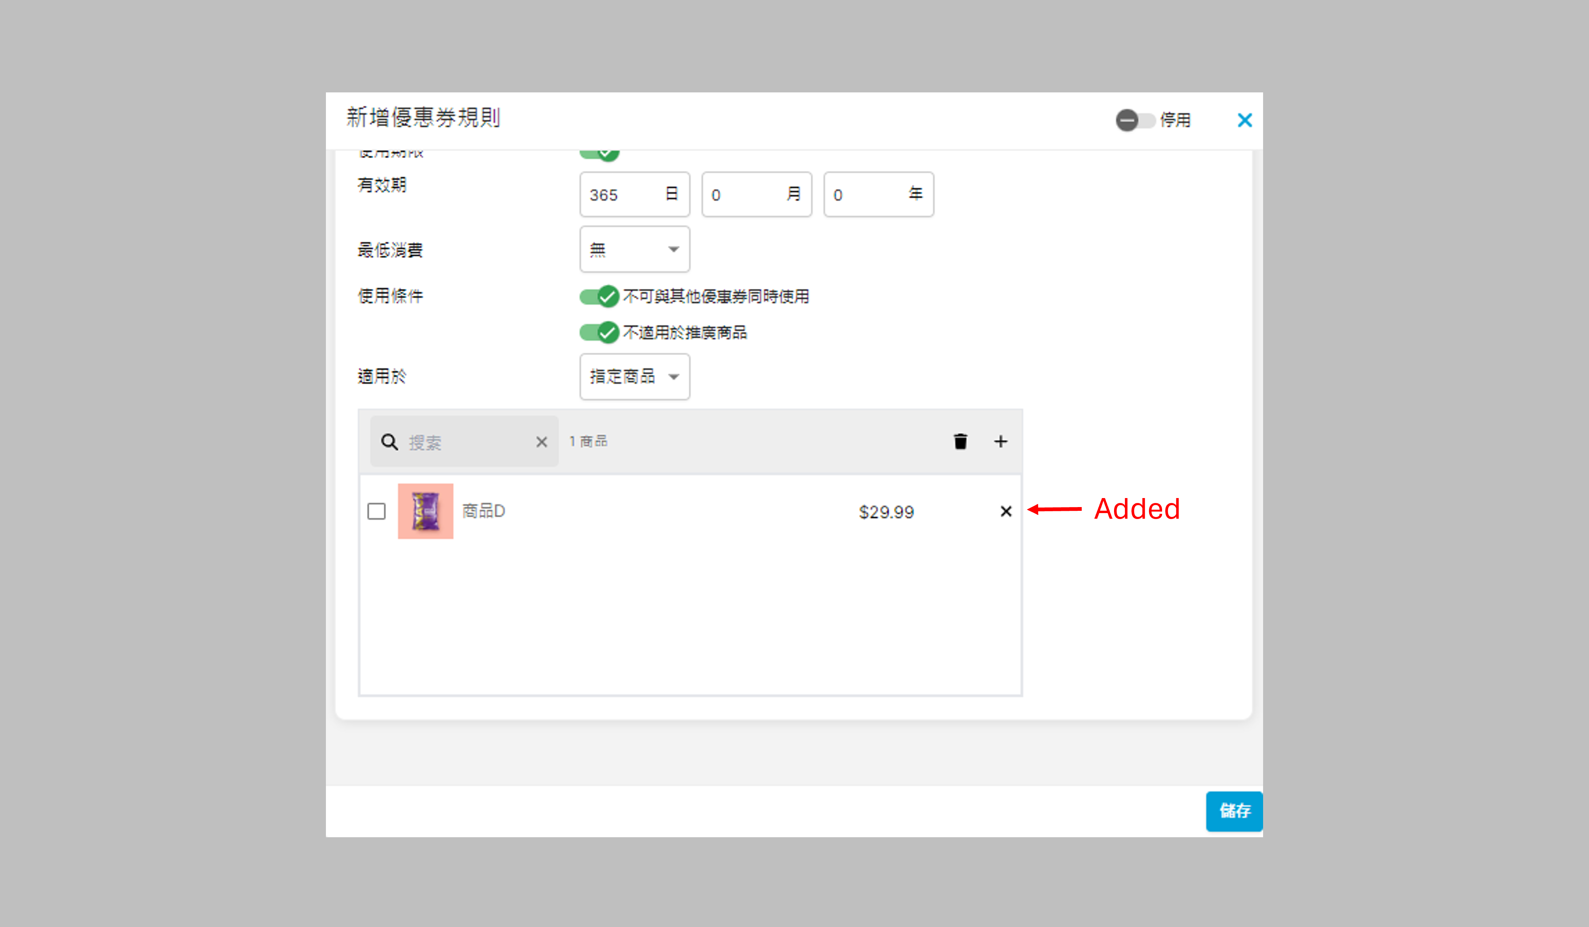
Task: Click the 商品D product thumbnail
Action: [x=426, y=511]
